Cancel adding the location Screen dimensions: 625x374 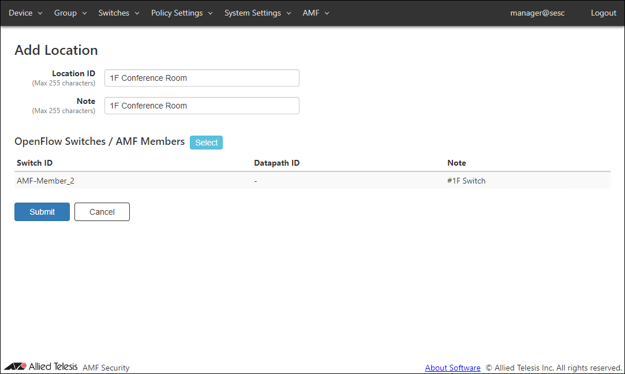pos(102,212)
